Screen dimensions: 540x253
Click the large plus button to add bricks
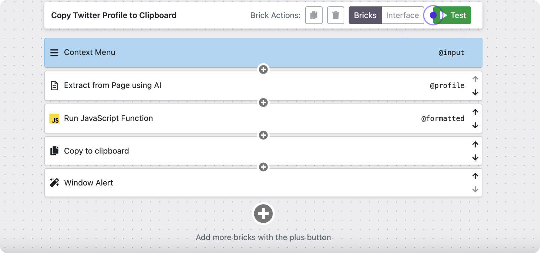point(263,214)
